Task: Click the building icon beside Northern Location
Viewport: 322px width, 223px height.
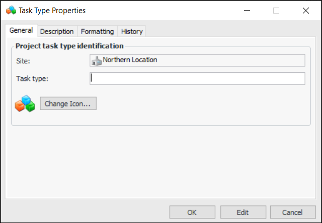Action: pyautogui.click(x=96, y=60)
